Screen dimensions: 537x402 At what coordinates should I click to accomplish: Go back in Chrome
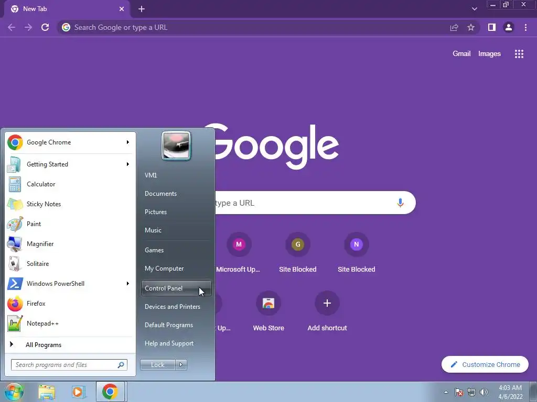(12, 27)
